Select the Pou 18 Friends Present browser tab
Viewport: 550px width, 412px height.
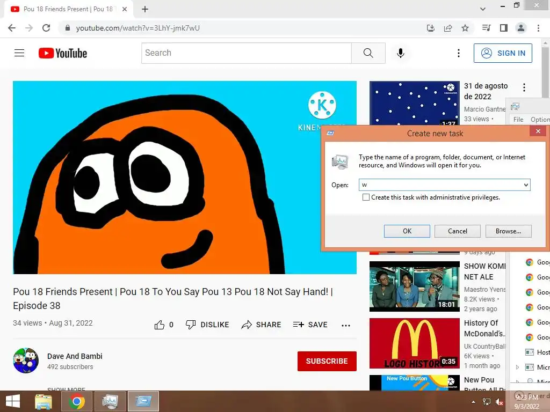pos(68,9)
